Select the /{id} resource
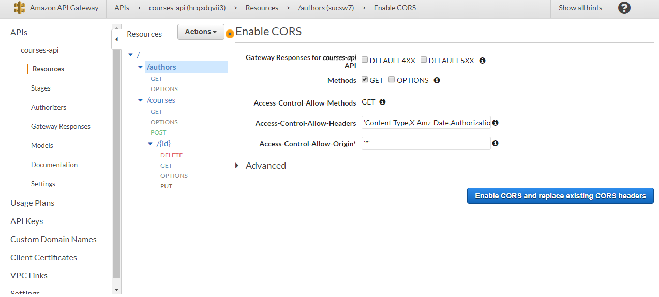 click(163, 144)
